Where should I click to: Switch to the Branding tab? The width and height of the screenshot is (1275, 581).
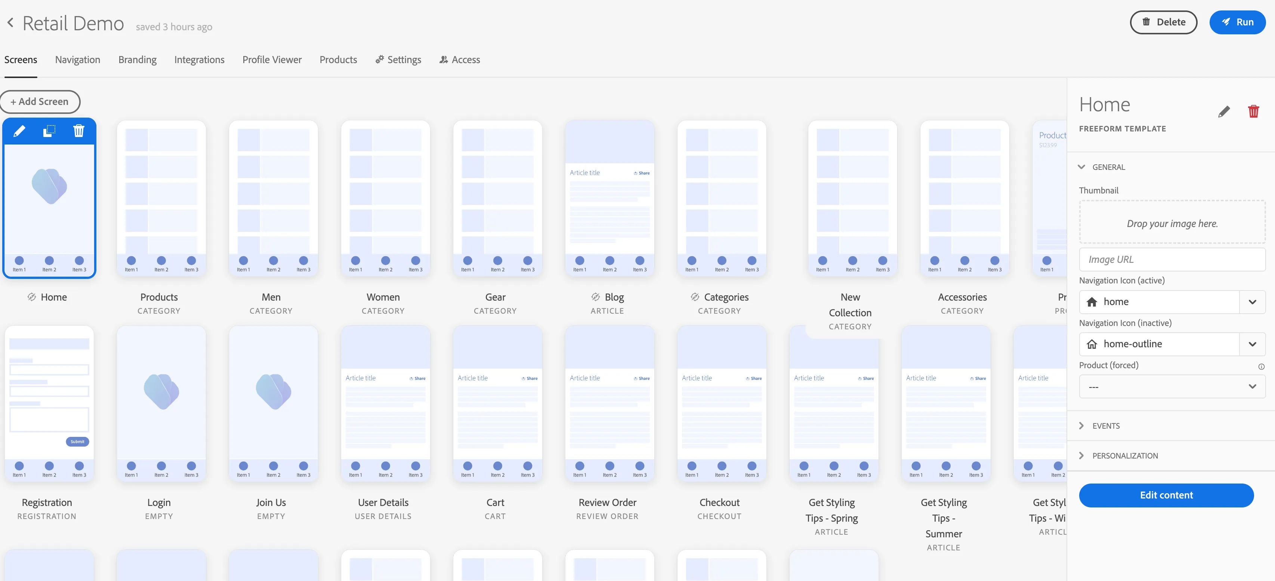pos(137,60)
